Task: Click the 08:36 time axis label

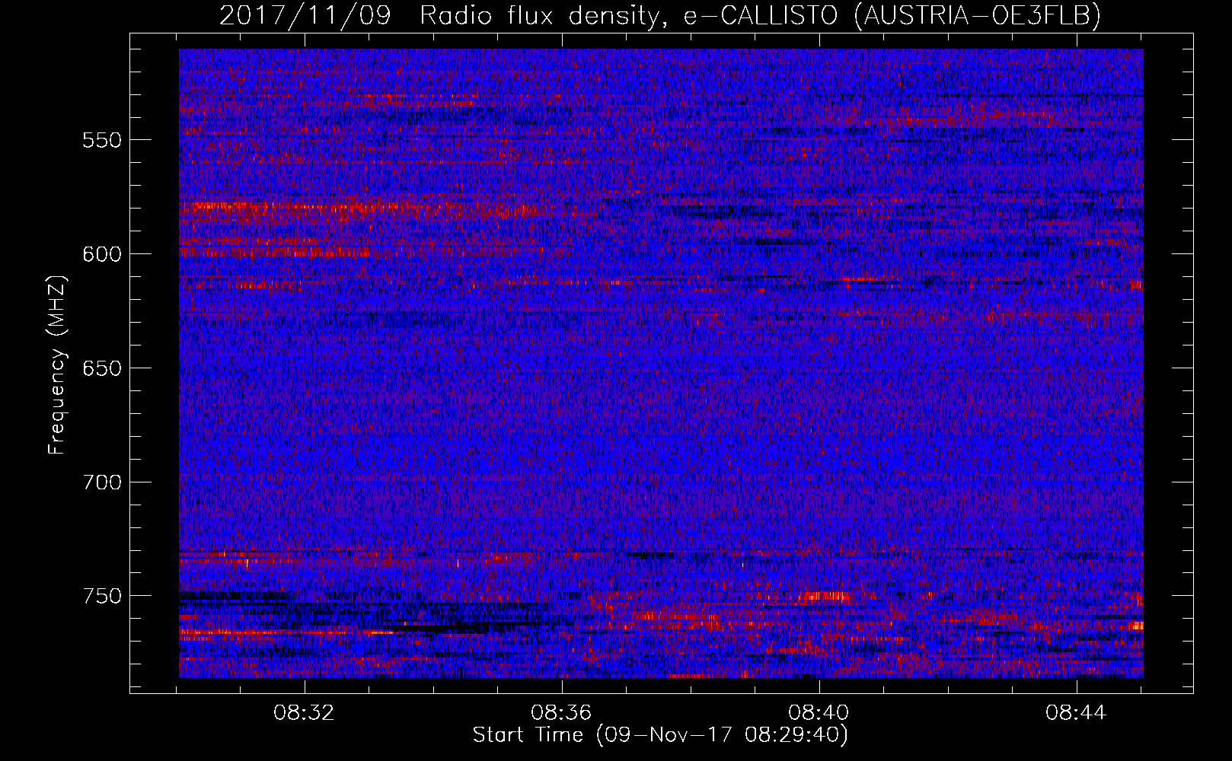Action: click(x=562, y=713)
